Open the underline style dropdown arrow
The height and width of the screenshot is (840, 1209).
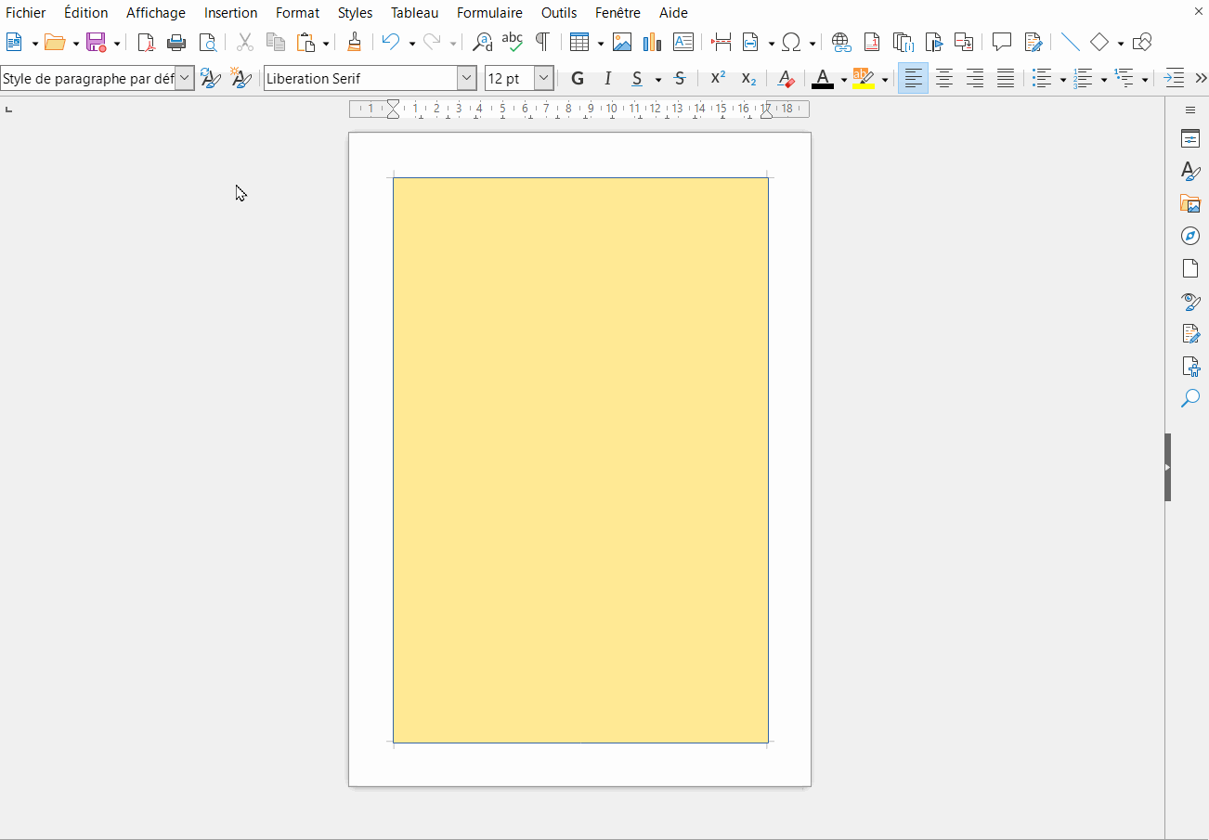click(x=658, y=80)
